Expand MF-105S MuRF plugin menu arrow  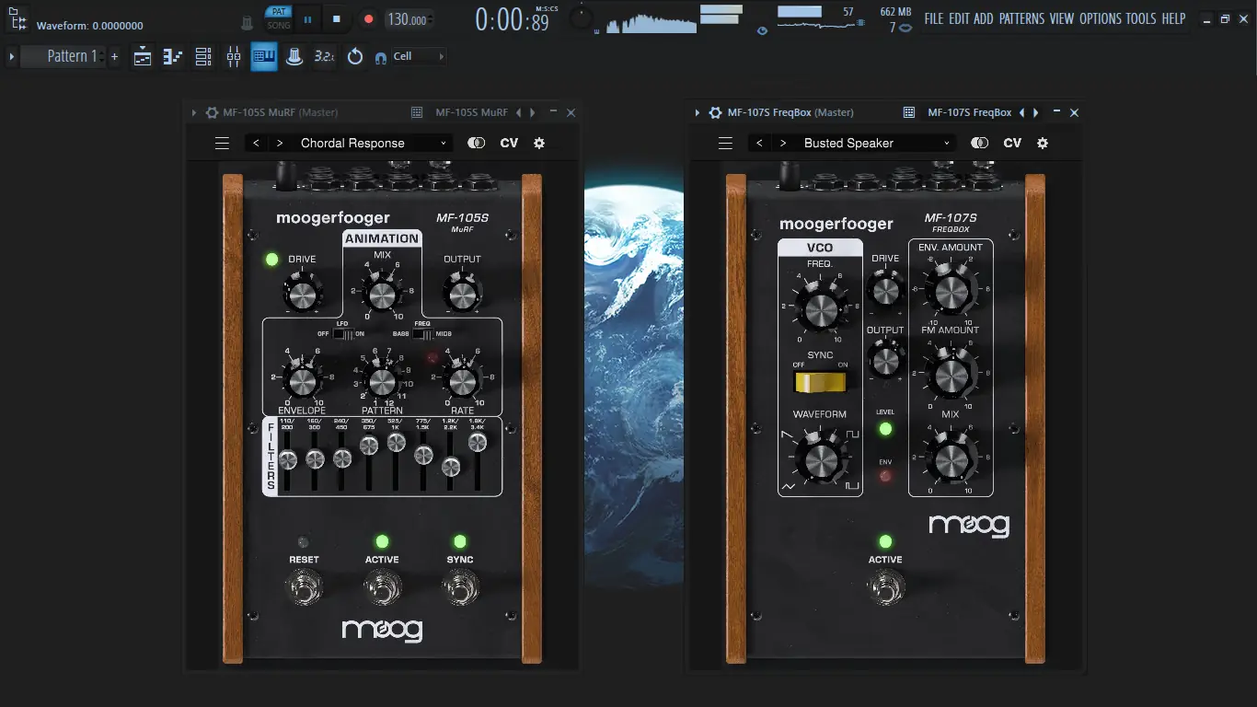(194, 112)
